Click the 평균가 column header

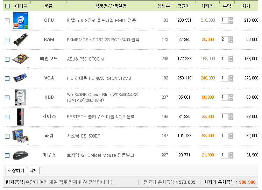pos(184,6)
